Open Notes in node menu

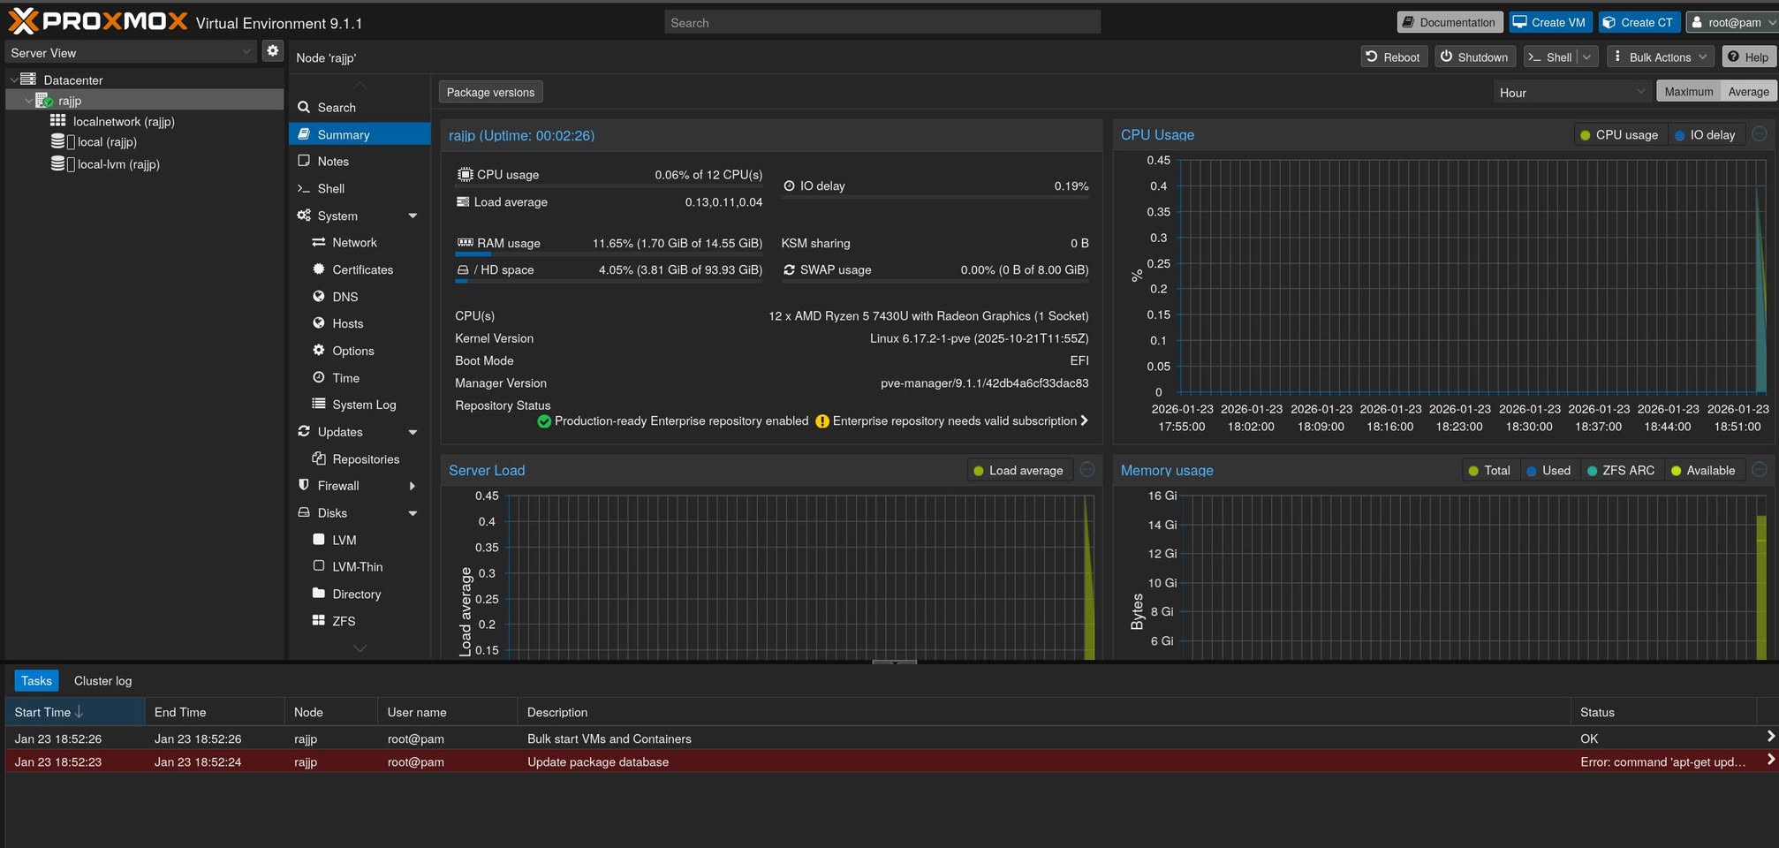click(x=360, y=162)
